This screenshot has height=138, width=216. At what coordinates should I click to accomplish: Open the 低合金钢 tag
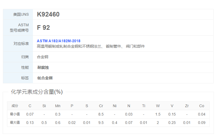(x=45, y=78)
